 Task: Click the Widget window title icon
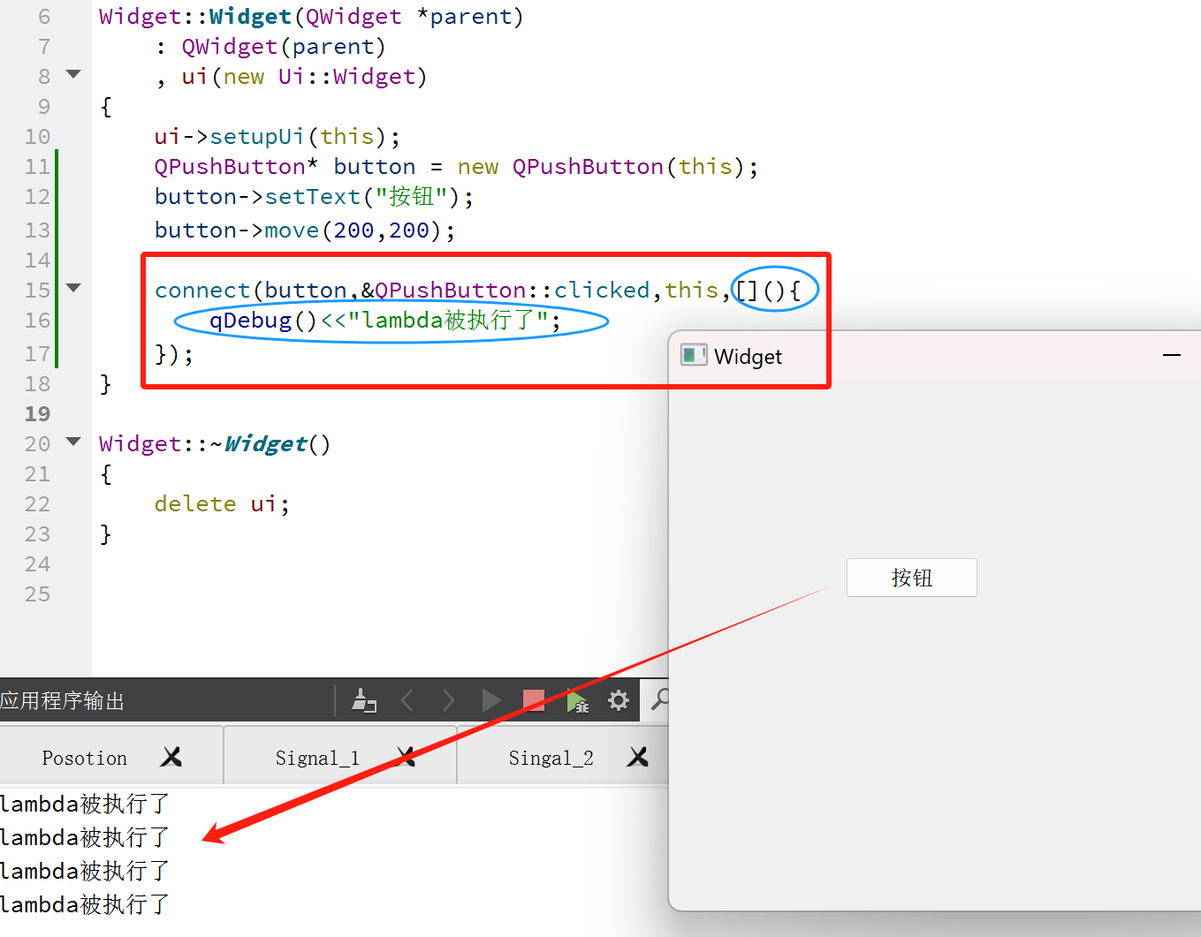694,356
